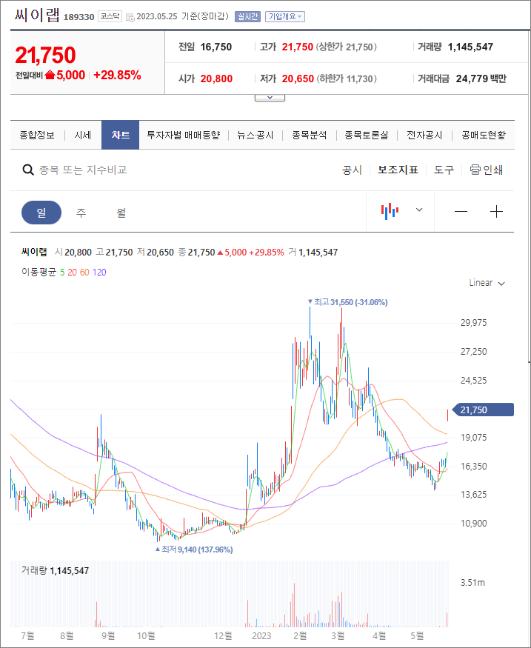Click 3.51m volume axis label
The image size is (531, 648).
point(472,583)
